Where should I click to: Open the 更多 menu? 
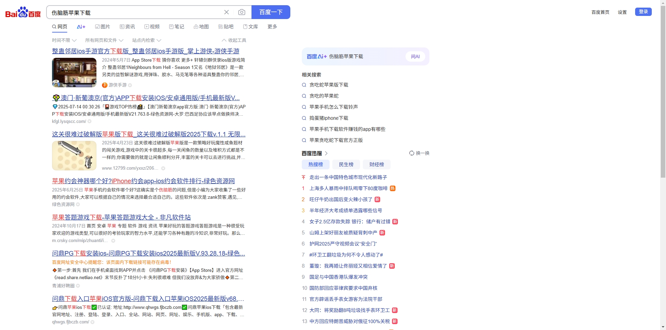point(272,27)
